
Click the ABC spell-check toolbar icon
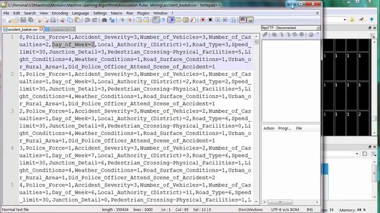point(243,20)
